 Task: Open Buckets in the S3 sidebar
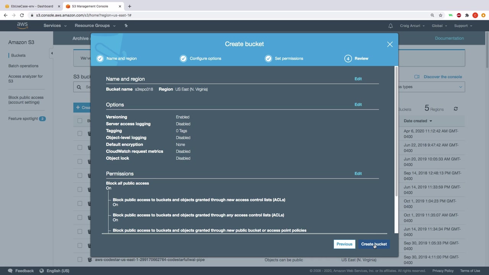coord(18,55)
